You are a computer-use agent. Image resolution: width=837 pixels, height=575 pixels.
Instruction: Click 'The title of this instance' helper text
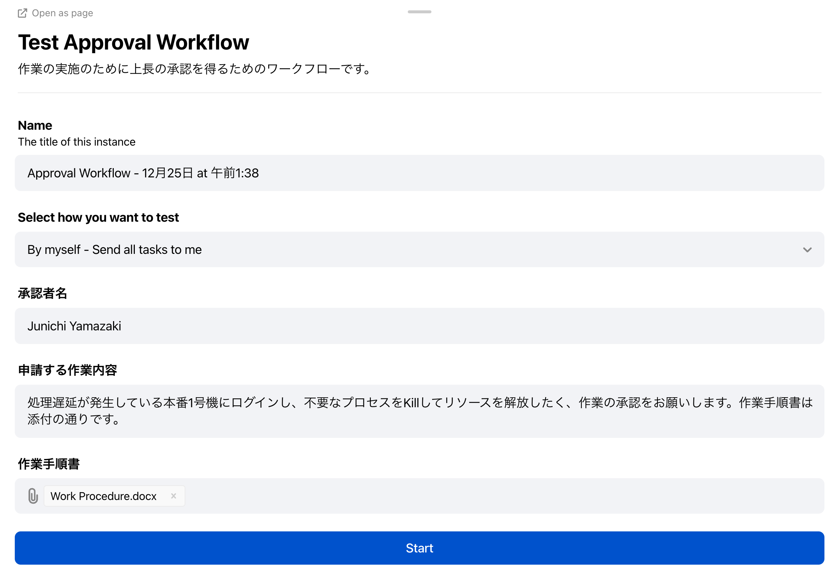(x=76, y=142)
